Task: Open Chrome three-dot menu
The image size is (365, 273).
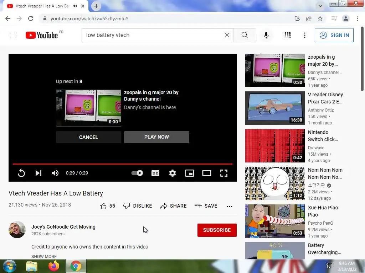Action: point(357,18)
